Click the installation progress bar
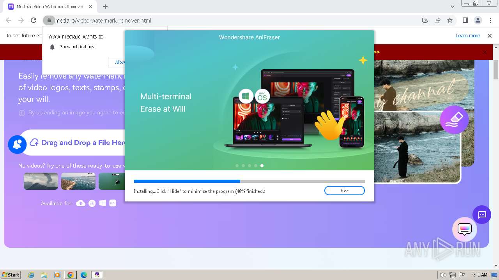 coord(249,181)
